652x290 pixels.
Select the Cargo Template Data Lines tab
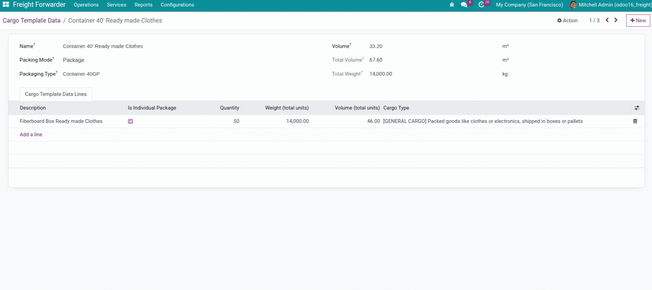(x=56, y=94)
